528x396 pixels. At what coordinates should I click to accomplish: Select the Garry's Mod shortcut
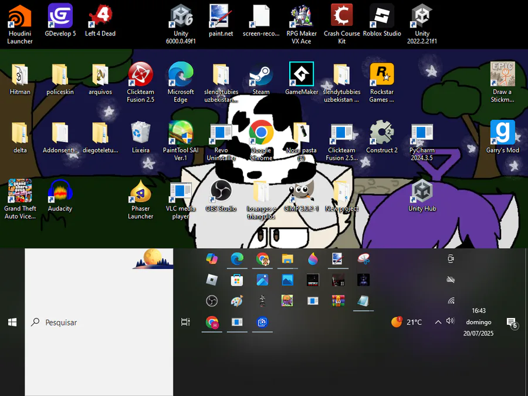coord(502,137)
